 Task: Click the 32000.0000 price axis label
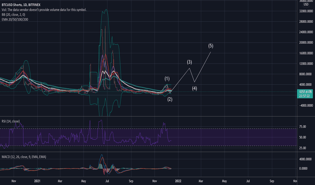306,11
